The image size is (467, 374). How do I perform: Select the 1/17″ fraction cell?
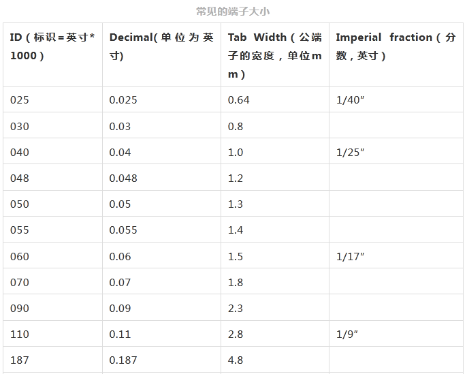[350, 256]
